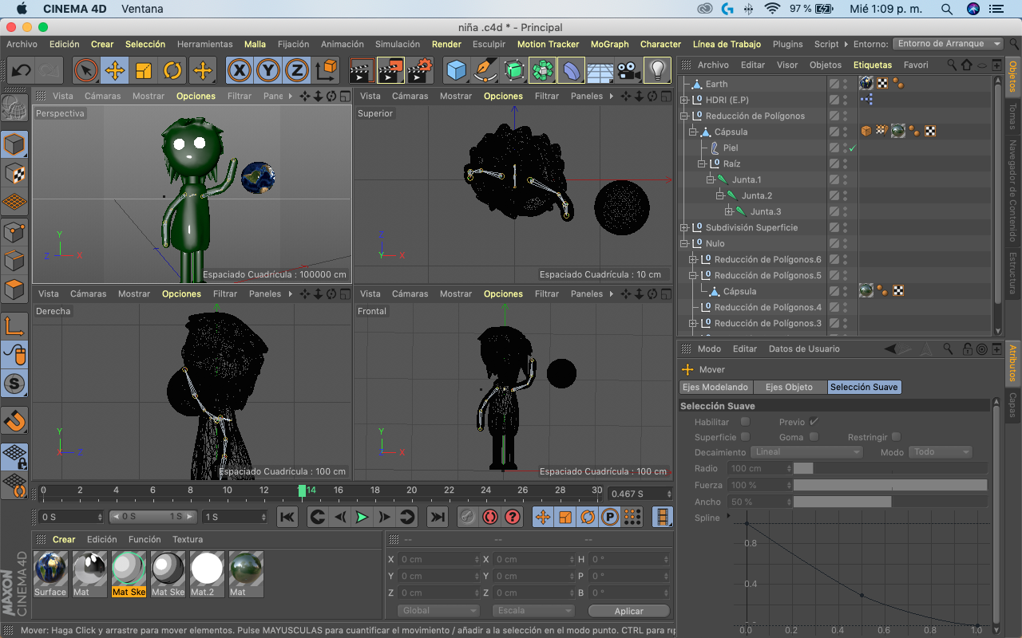1022x638 pixels.
Task: Add a Cube primitive from toolbar
Action: click(x=456, y=70)
